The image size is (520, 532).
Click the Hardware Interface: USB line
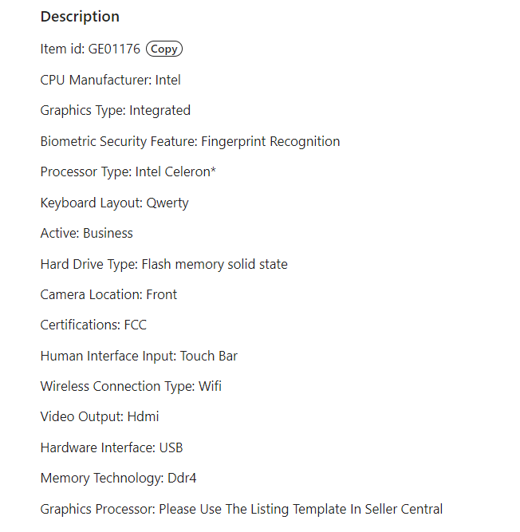112,447
